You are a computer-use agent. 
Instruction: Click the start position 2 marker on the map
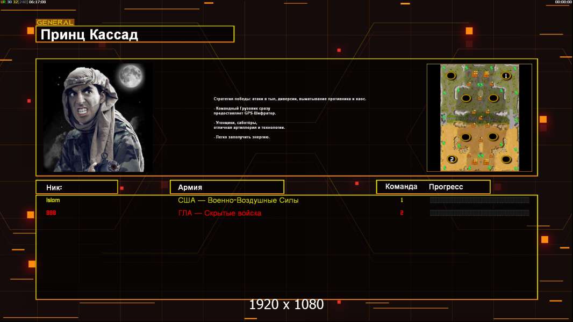(452, 159)
